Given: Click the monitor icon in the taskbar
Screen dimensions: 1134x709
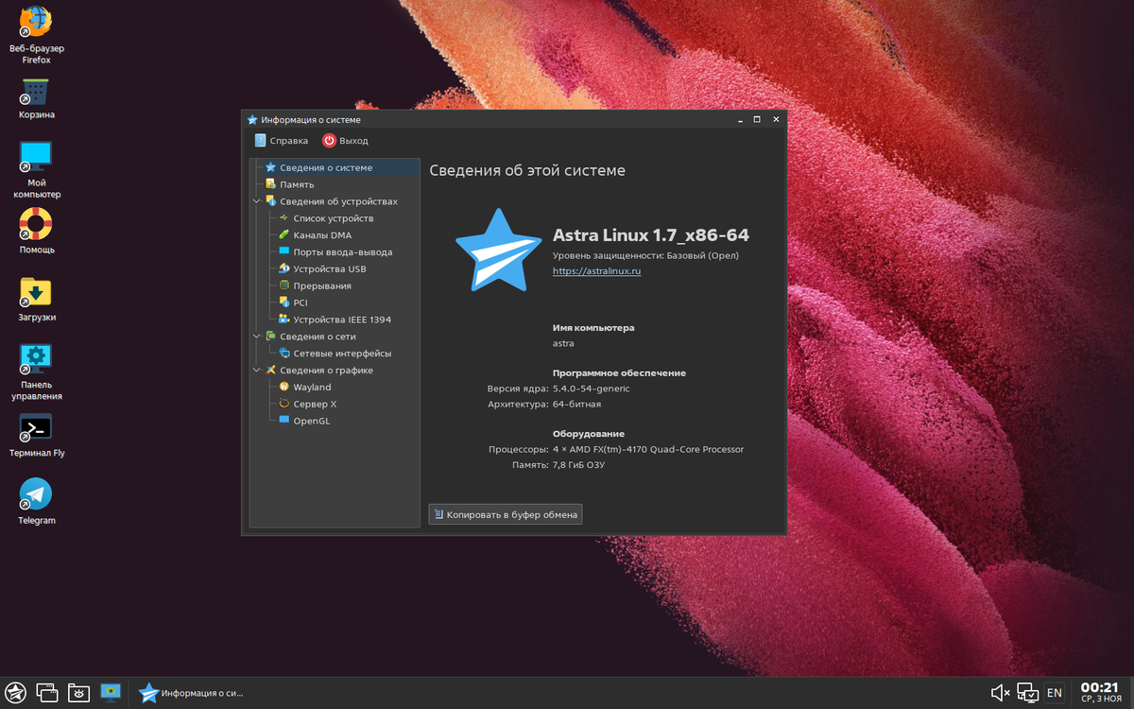Looking at the screenshot, I should [x=111, y=693].
